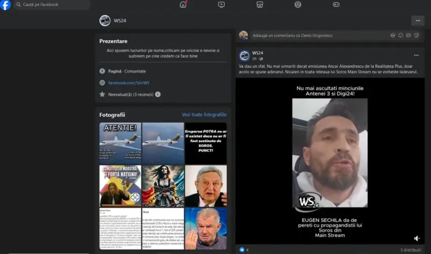The image size is (431, 254).
Task: Open the 'Vezi toate fotografiile' link
Action: tap(204, 115)
